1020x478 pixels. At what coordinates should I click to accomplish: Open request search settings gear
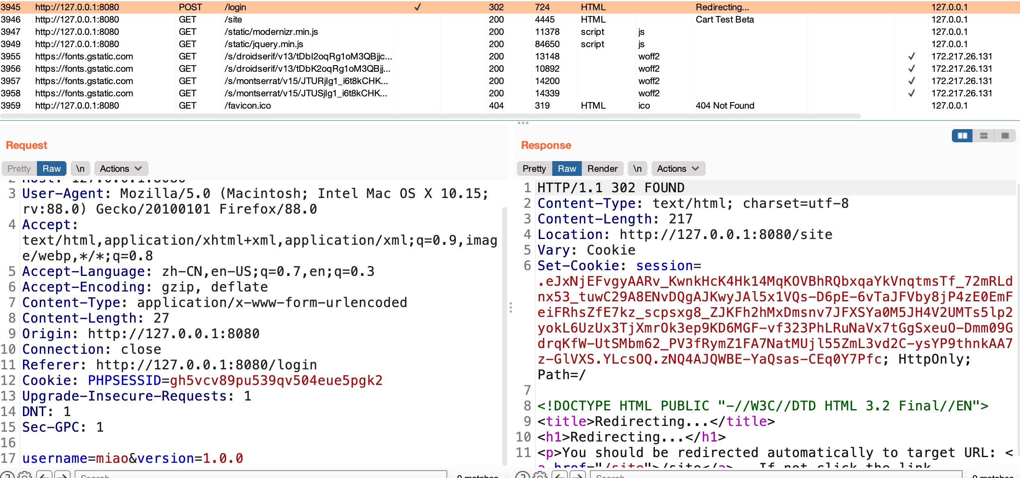pyautogui.click(x=25, y=475)
